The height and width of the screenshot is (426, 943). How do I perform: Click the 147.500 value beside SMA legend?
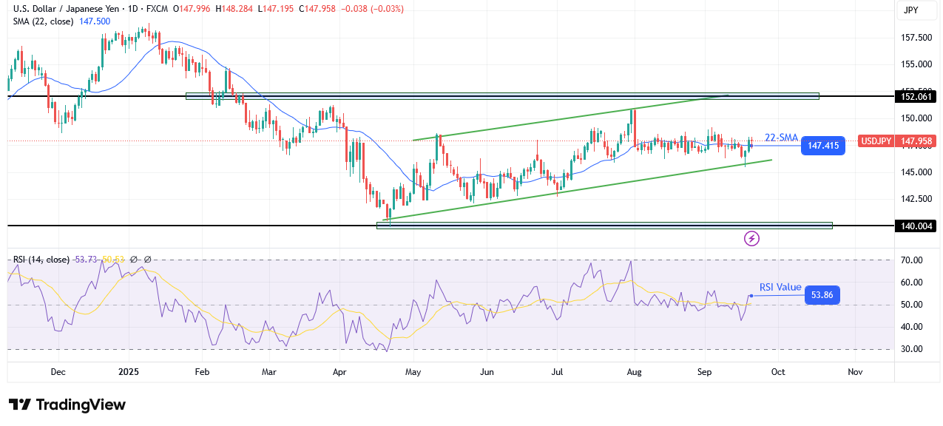click(x=94, y=22)
